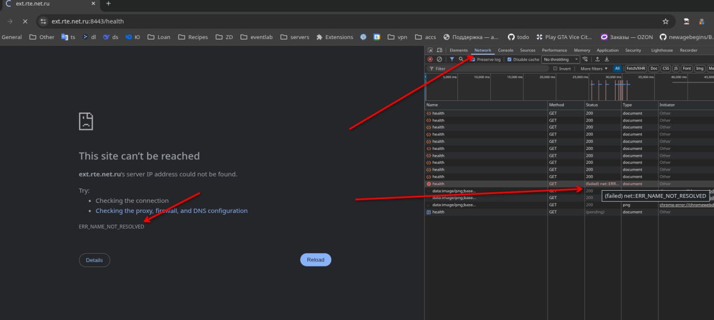
Task: Click export HAR download icon
Action: coord(607,59)
